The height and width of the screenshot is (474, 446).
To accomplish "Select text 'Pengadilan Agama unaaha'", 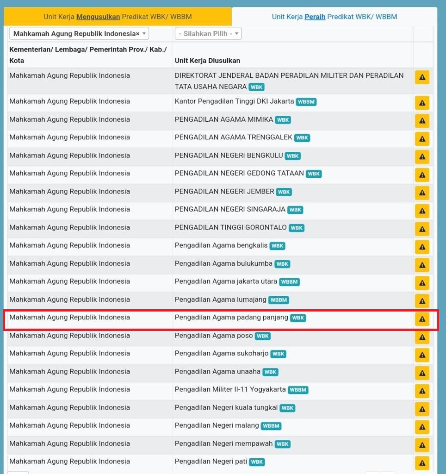I will pyautogui.click(x=217, y=372).
